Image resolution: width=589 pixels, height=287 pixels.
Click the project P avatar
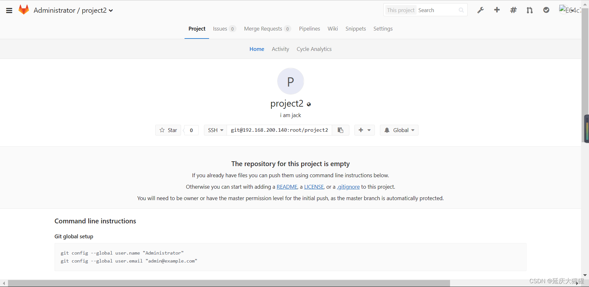point(290,81)
